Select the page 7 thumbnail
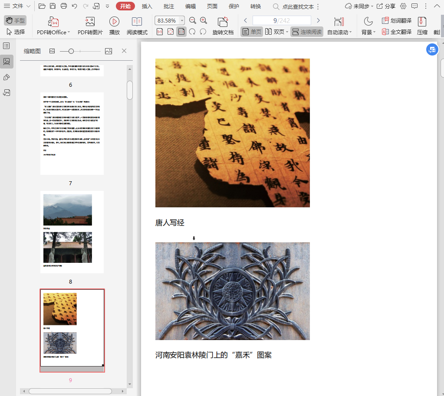This screenshot has width=444, height=396. point(72,133)
